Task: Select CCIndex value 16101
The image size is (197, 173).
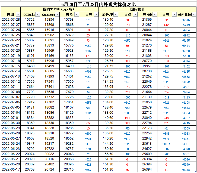Action: (30, 56)
